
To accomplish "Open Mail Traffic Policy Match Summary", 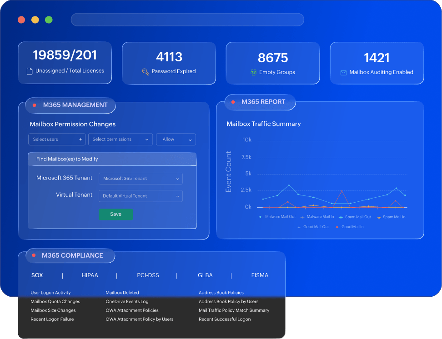I will (x=234, y=310).
